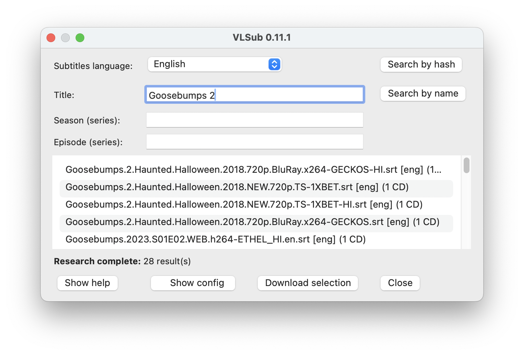Click the Season (series) input field

(254, 120)
